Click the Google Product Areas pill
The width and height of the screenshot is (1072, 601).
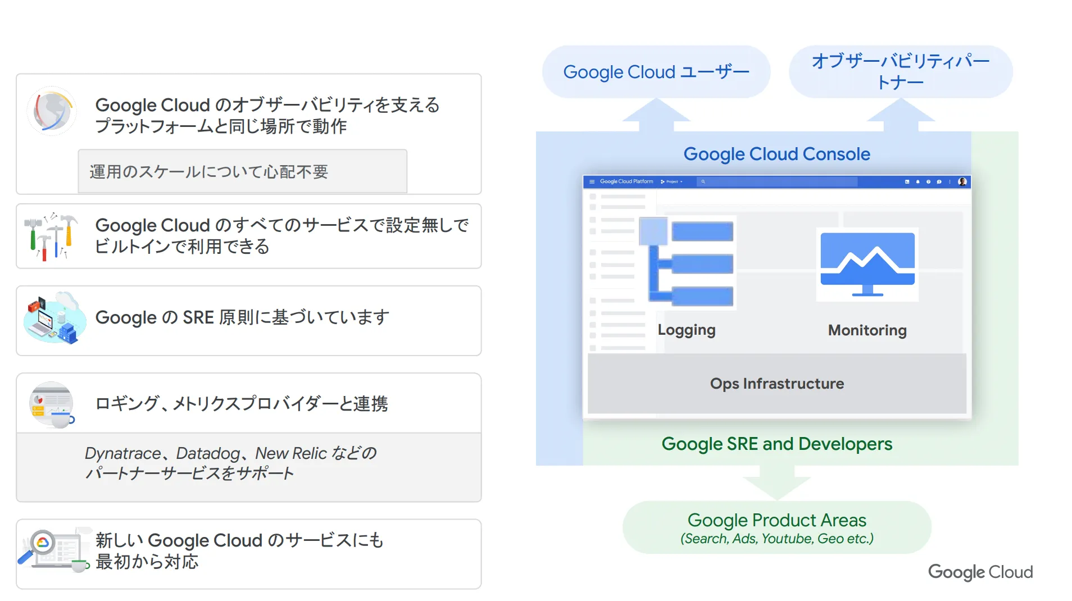pyautogui.click(x=777, y=527)
